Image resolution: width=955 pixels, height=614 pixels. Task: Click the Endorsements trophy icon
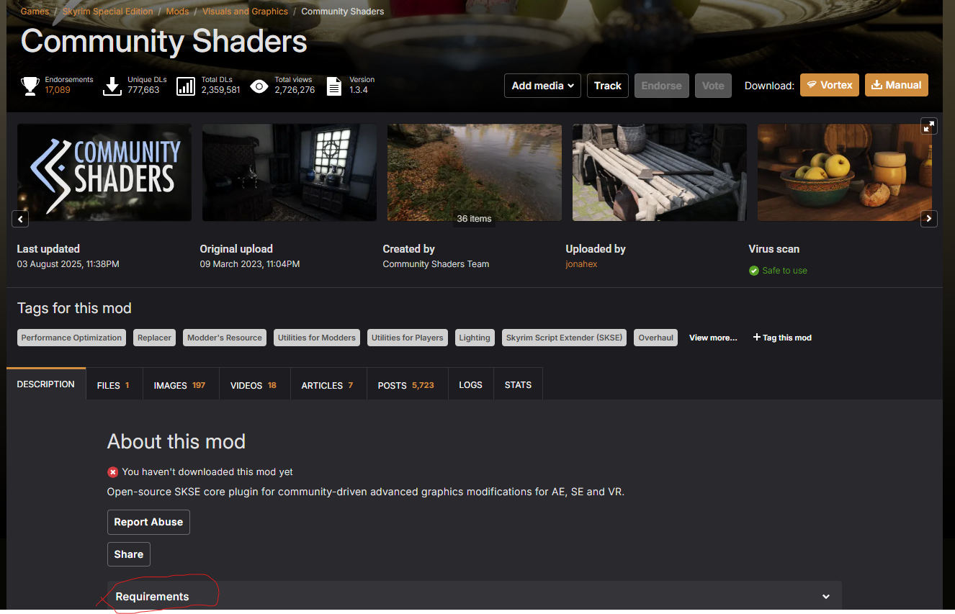click(x=30, y=86)
